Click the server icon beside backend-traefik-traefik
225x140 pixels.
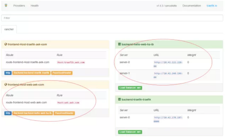[x=119, y=99]
